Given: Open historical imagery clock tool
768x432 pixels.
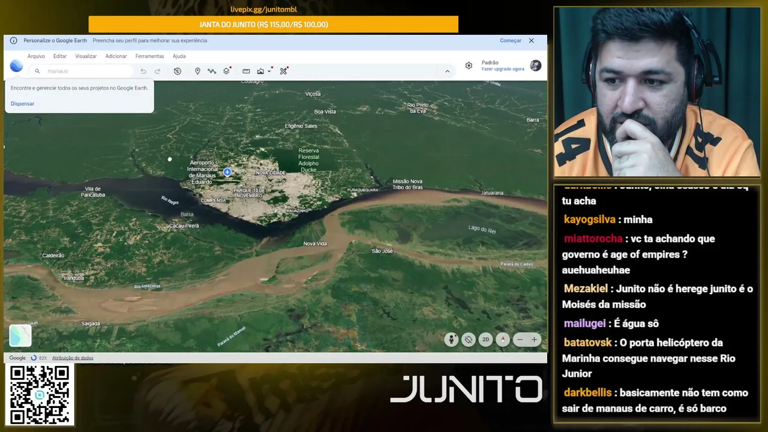Looking at the screenshot, I should pyautogui.click(x=178, y=71).
